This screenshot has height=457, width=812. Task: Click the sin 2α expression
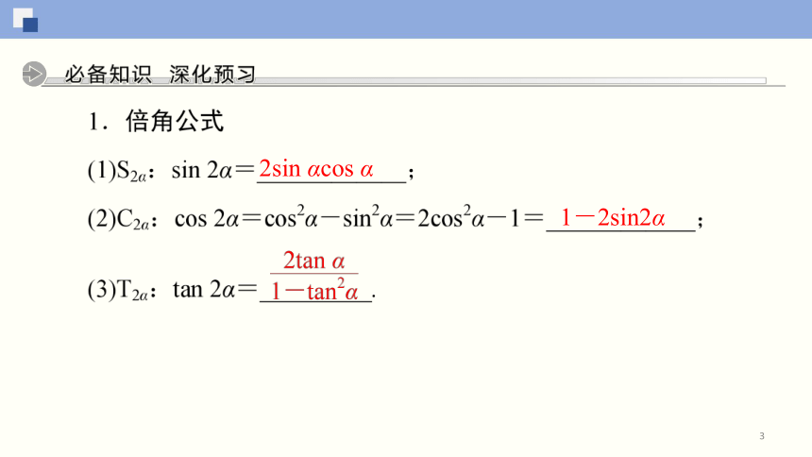[x=201, y=170]
